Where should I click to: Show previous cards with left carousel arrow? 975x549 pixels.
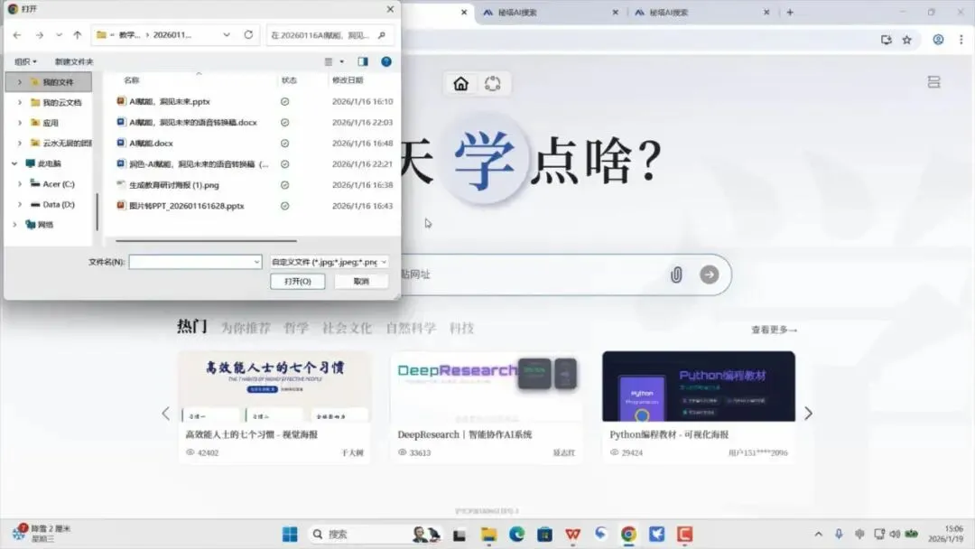(165, 414)
